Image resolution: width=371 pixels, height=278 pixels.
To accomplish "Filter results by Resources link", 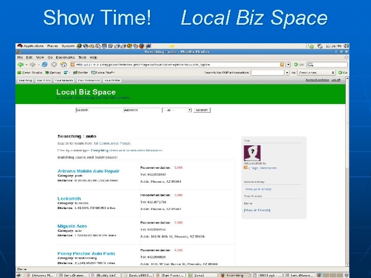I will coord(154,150).
